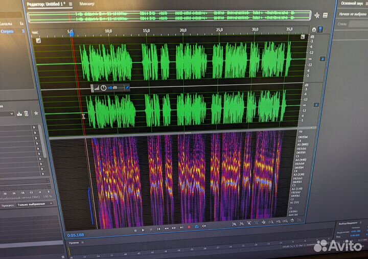Click the effects rack vertical scrollbar
Image resolution: width=368 pixels, height=259 pixels.
tap(42, 142)
